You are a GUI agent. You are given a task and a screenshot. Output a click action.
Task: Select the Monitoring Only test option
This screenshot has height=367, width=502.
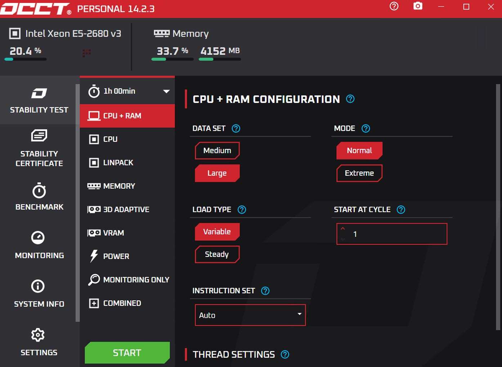(136, 280)
